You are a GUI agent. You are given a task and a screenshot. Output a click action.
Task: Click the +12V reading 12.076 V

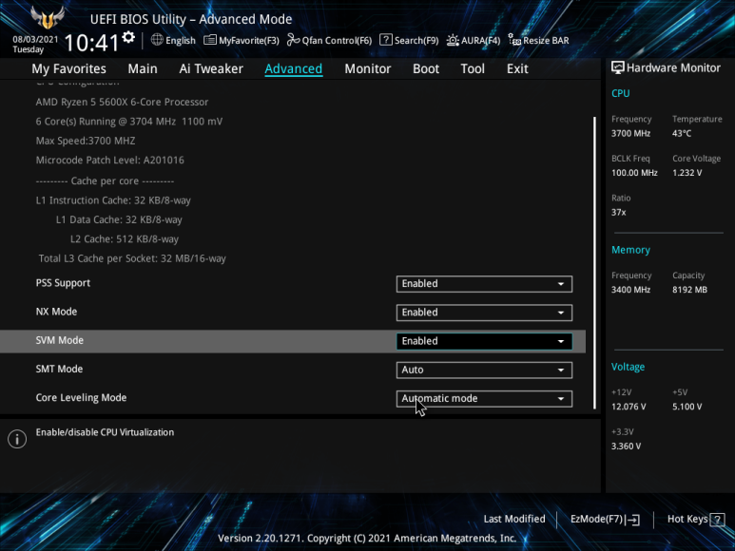pyautogui.click(x=629, y=407)
